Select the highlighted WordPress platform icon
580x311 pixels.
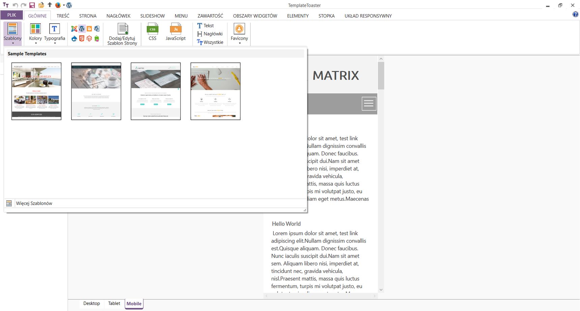(82, 29)
